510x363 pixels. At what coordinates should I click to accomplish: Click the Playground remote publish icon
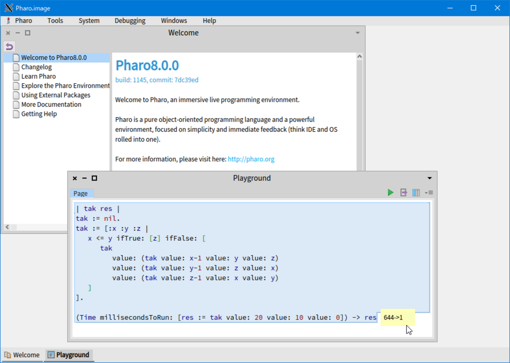(x=403, y=192)
